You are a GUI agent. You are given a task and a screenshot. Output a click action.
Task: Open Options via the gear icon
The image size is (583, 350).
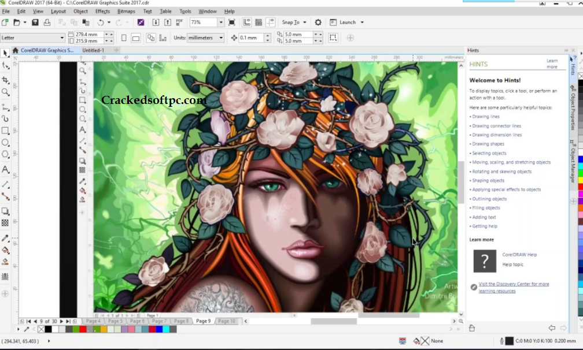(318, 23)
